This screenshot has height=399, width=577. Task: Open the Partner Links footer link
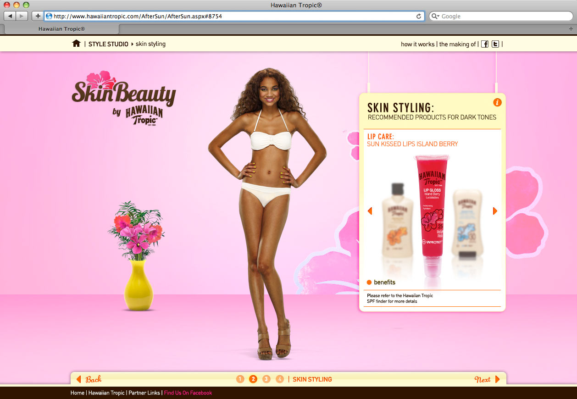click(144, 393)
